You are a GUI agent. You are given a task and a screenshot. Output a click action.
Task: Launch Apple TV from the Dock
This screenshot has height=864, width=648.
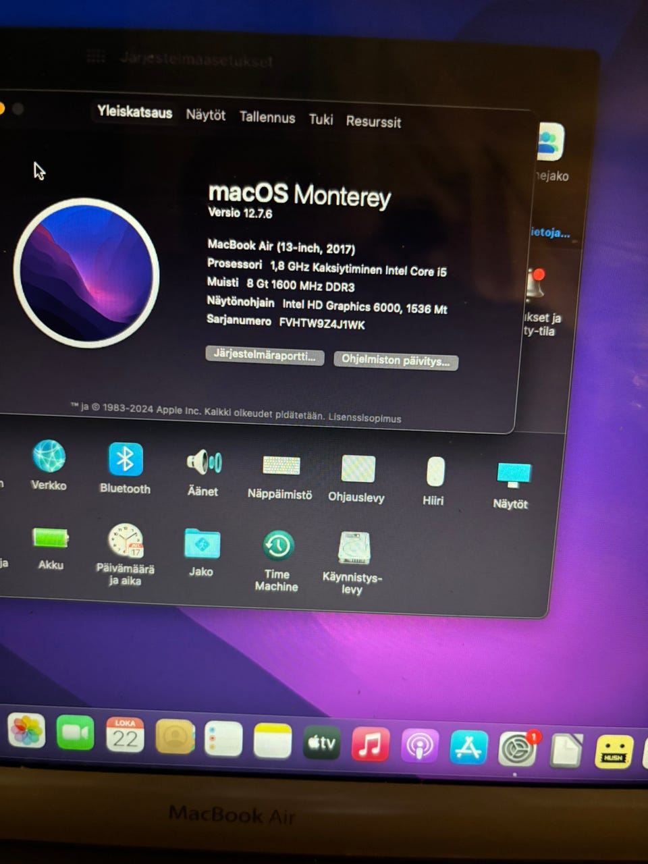(321, 742)
